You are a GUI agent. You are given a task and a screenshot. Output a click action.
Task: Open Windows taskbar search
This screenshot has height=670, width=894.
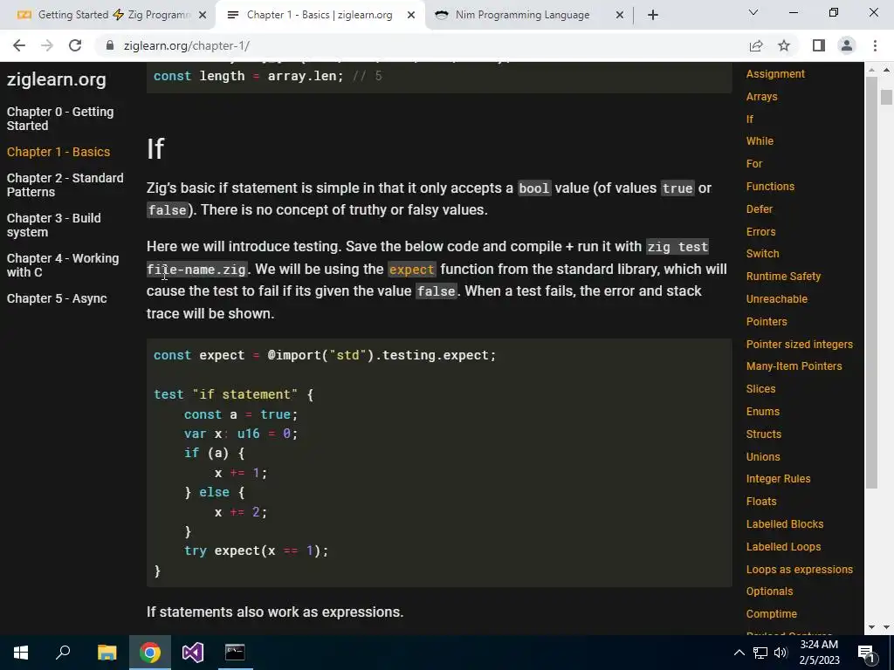[x=63, y=653]
